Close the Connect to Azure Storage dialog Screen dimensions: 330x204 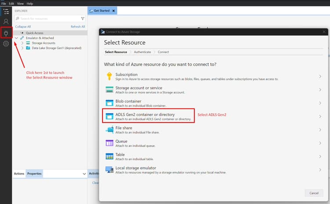(324, 32)
